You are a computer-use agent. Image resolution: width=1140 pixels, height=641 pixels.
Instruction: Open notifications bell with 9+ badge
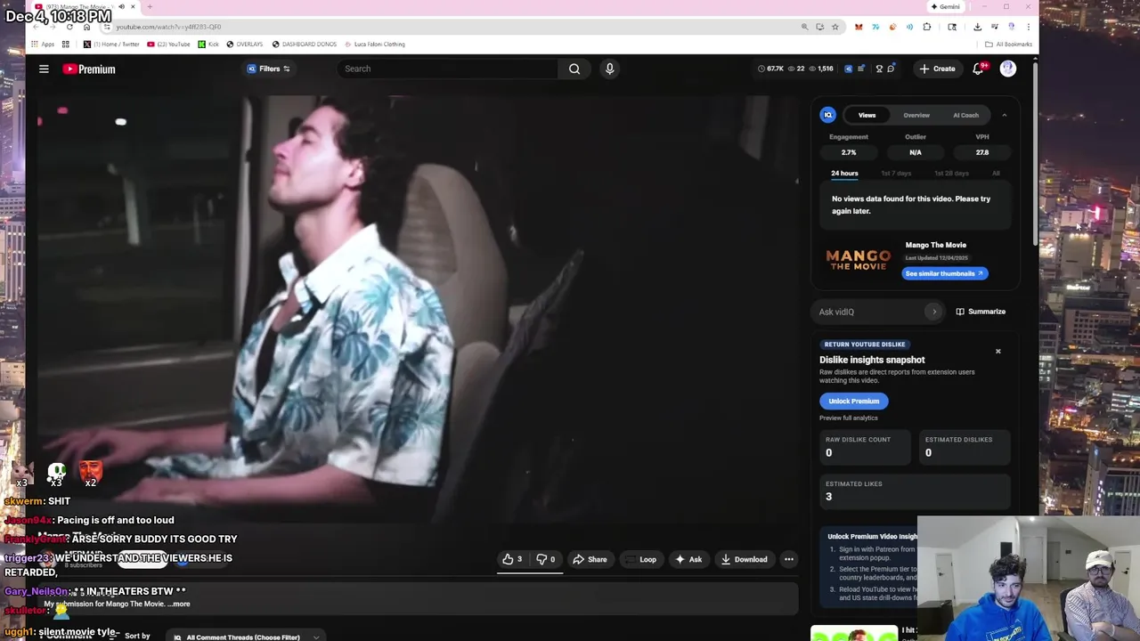pyautogui.click(x=978, y=69)
